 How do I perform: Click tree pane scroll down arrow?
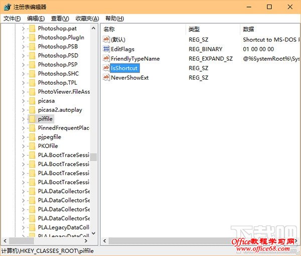(x=93, y=233)
